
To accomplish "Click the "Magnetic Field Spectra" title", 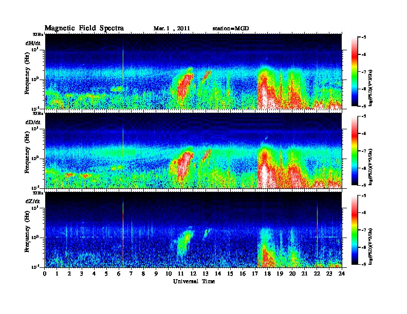I will pos(84,28).
